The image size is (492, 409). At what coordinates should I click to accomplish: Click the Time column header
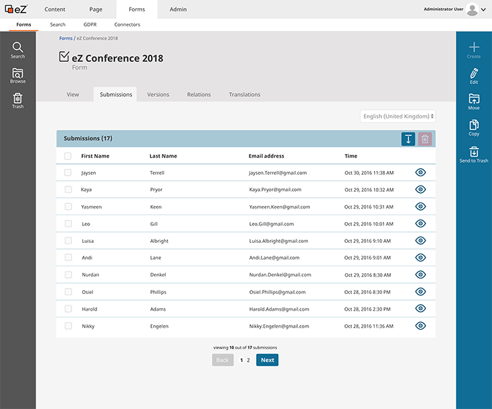coord(350,156)
